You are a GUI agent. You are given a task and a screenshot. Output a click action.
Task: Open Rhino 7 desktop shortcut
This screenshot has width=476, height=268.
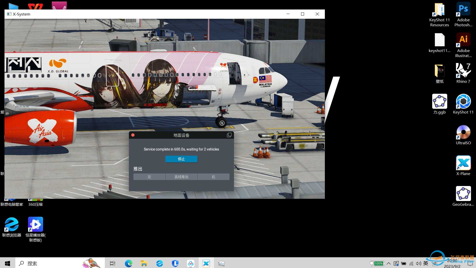(463, 73)
